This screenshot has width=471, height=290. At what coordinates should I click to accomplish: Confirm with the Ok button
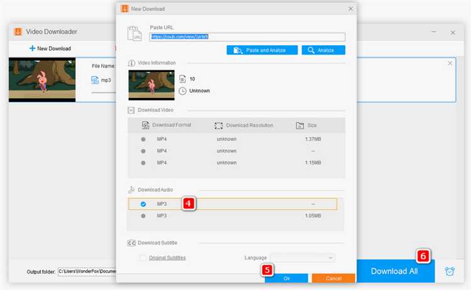(286, 278)
